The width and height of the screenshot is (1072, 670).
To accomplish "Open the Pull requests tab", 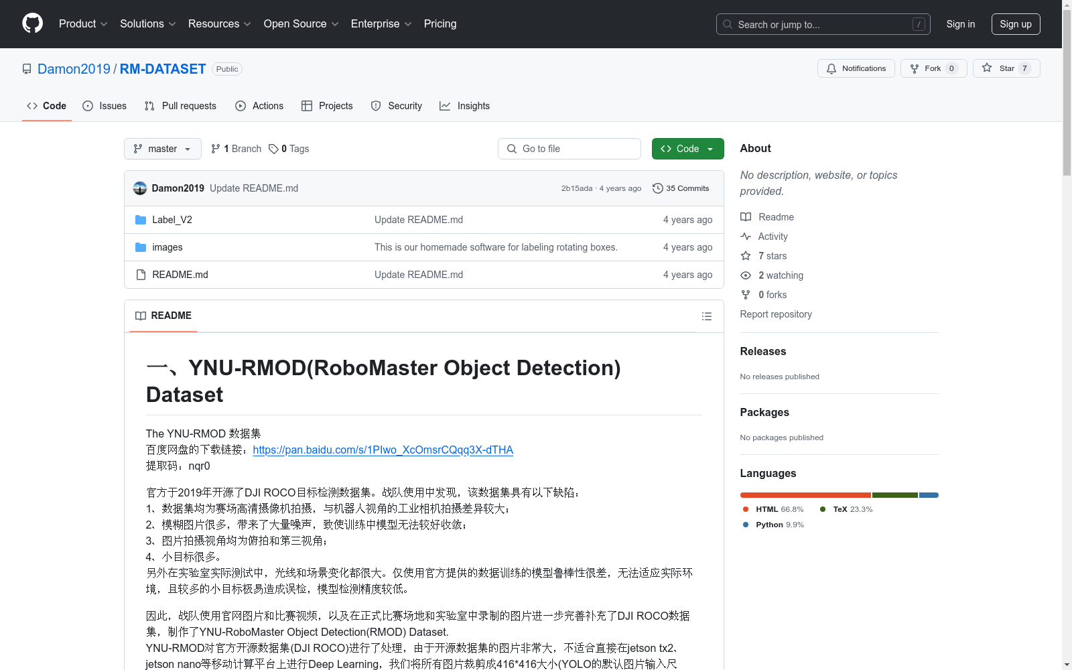I will pos(180,106).
